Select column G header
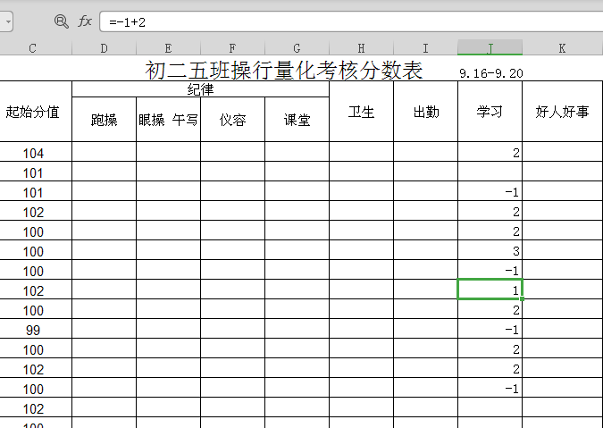603x428 pixels. (x=297, y=48)
